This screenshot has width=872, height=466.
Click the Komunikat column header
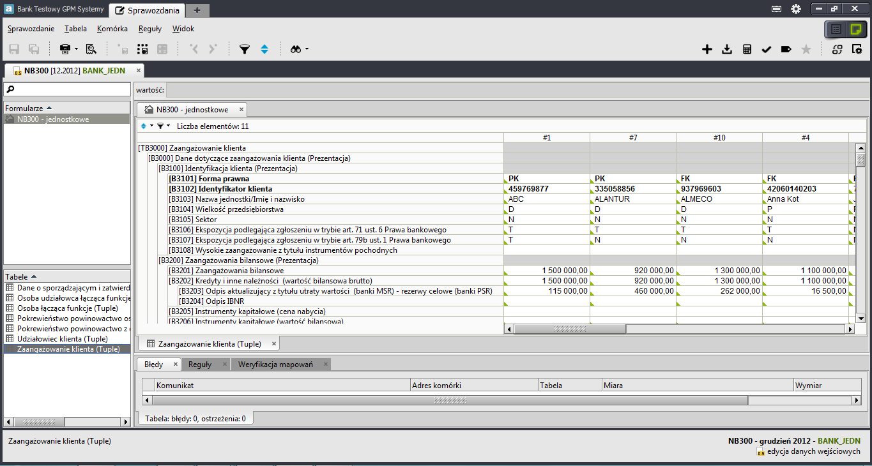[x=282, y=385]
